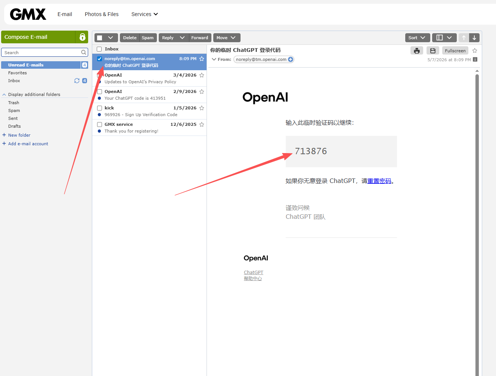The height and width of the screenshot is (376, 496).
Task: Open the E-mail tab
Action: click(65, 14)
